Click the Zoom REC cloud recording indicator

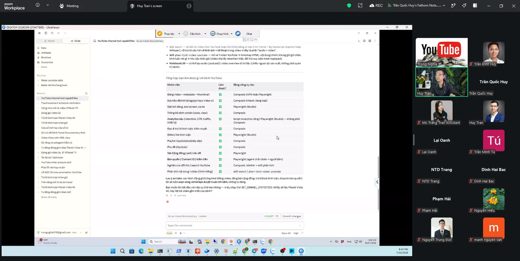click(x=376, y=6)
